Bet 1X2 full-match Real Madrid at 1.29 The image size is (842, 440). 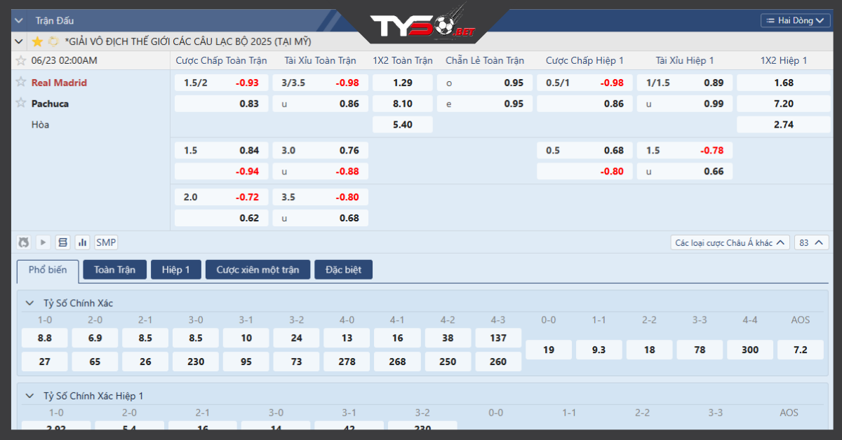coord(403,83)
